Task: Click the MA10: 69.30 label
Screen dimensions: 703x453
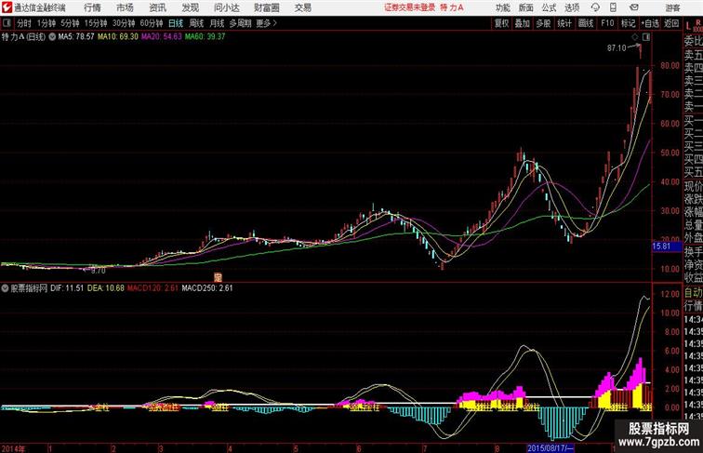Action: [118, 37]
